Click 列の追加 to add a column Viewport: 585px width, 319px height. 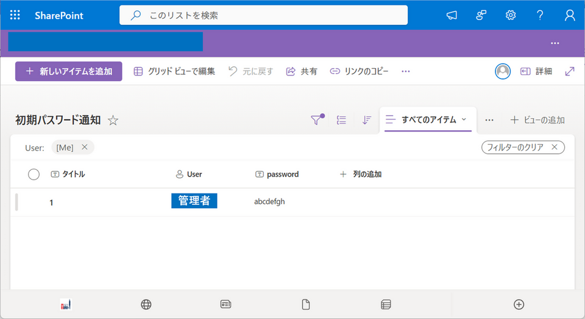pos(360,174)
